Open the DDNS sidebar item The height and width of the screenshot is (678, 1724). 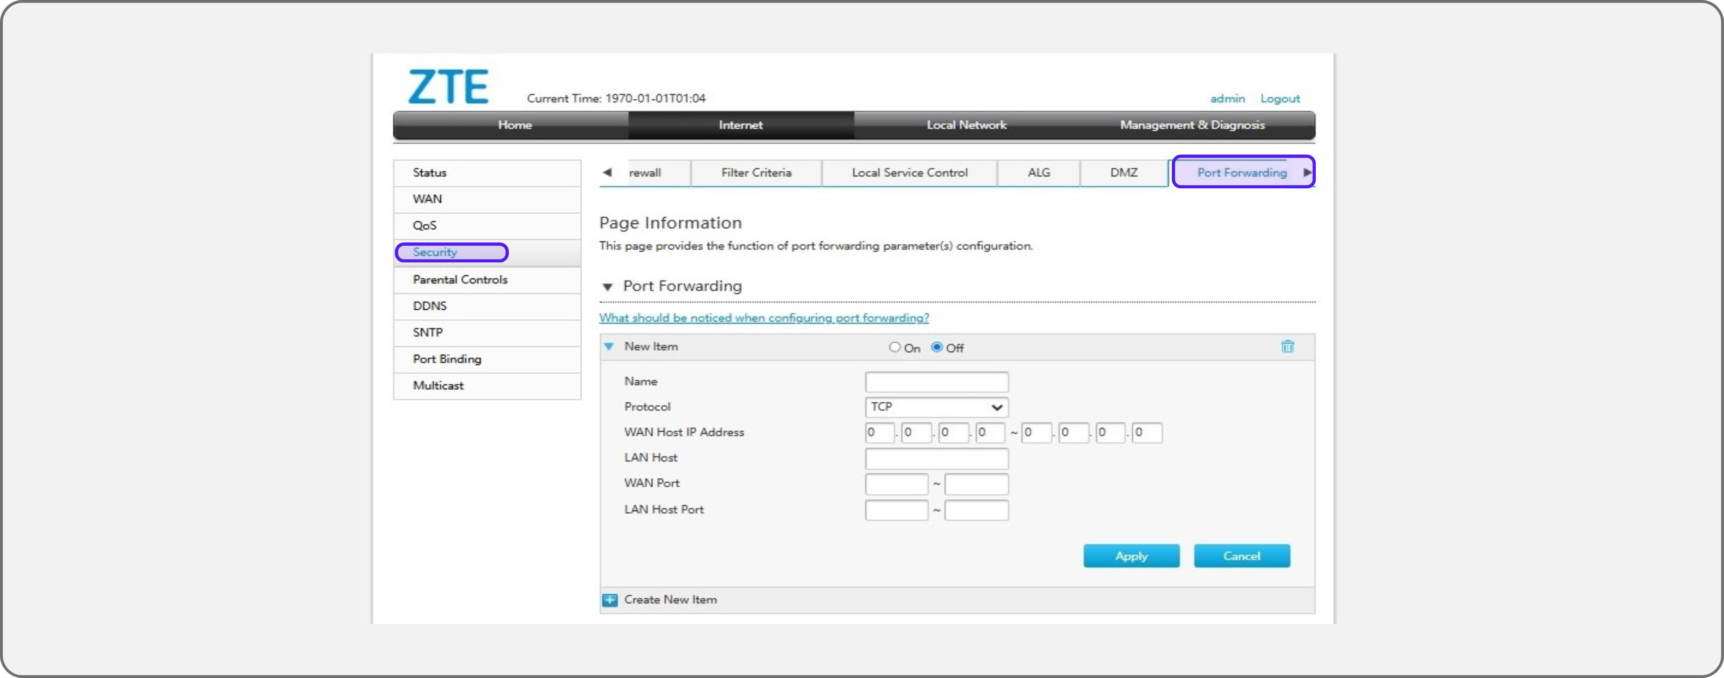pos(487,306)
